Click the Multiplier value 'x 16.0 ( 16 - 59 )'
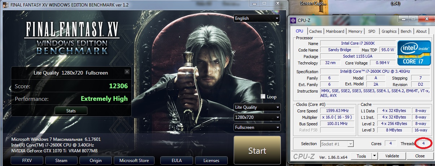Image resolution: width=435 pixels, height=166 pixels. 337,117
